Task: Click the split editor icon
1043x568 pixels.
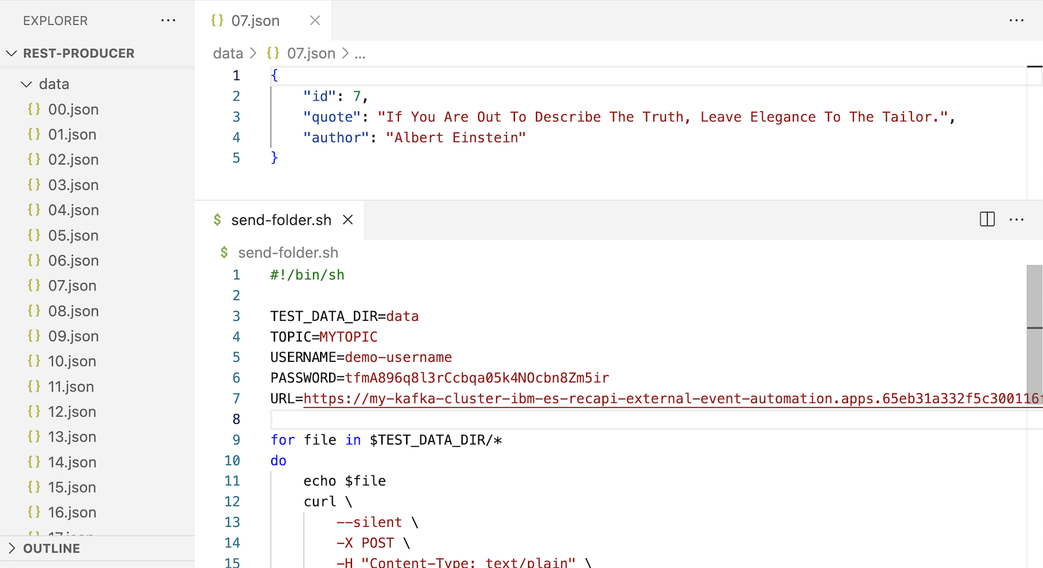Action: click(987, 220)
